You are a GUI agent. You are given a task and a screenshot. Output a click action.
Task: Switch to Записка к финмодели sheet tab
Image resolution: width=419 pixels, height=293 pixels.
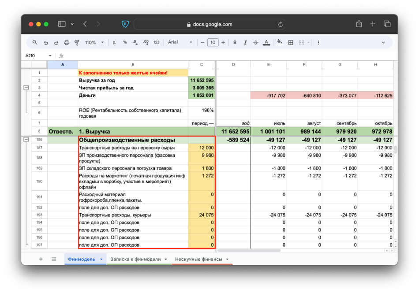pos(136,259)
